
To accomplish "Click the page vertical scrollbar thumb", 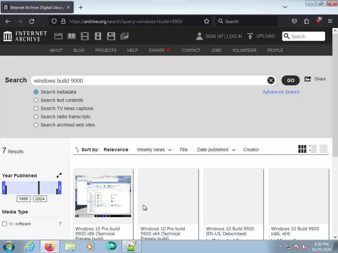I will click(335, 95).
